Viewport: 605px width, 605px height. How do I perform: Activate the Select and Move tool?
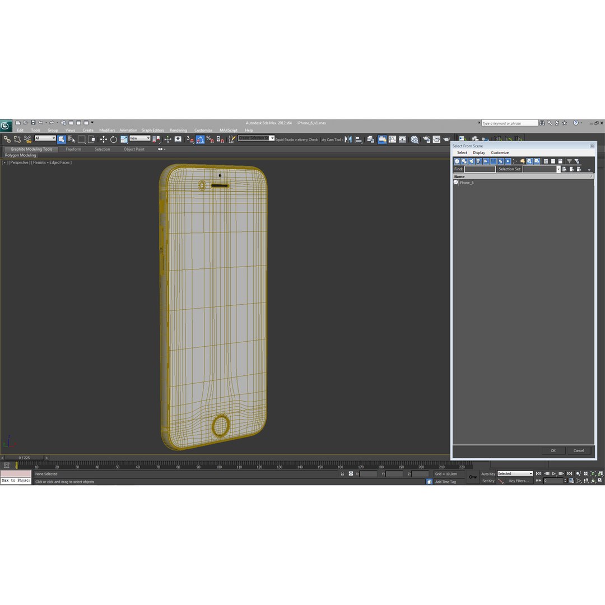(104, 139)
